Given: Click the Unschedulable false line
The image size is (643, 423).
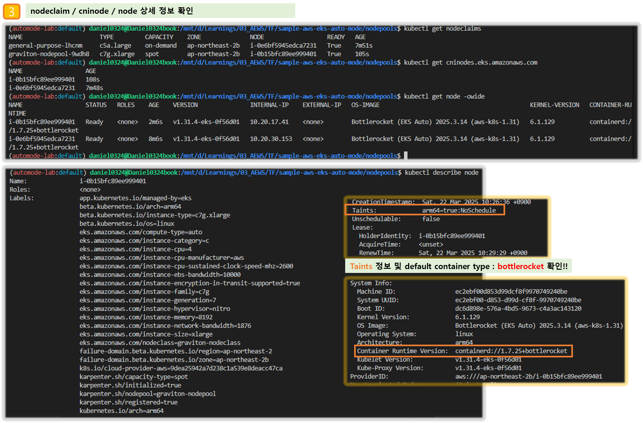Looking at the screenshot, I should pyautogui.click(x=396, y=219).
